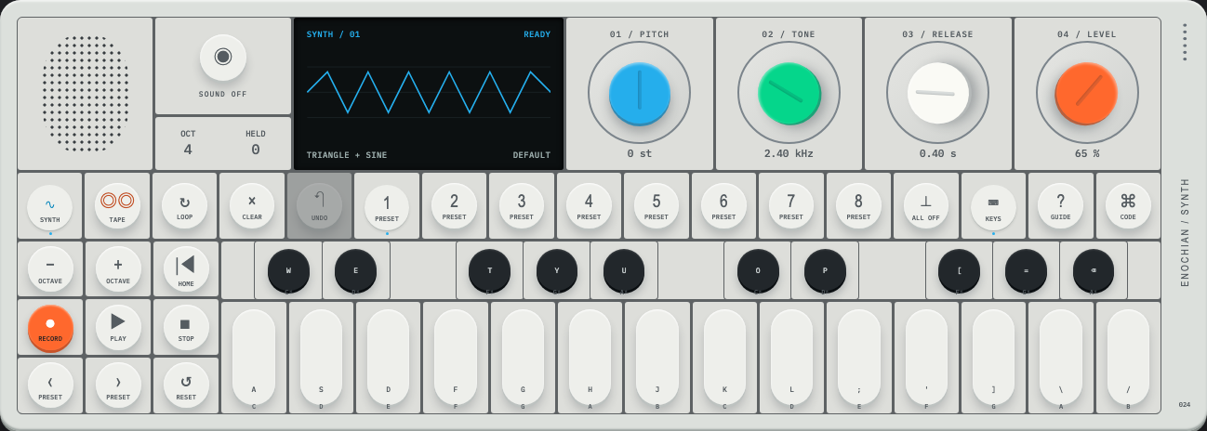
Task: Hit the ALL OFF button
Action: pyautogui.click(x=926, y=206)
